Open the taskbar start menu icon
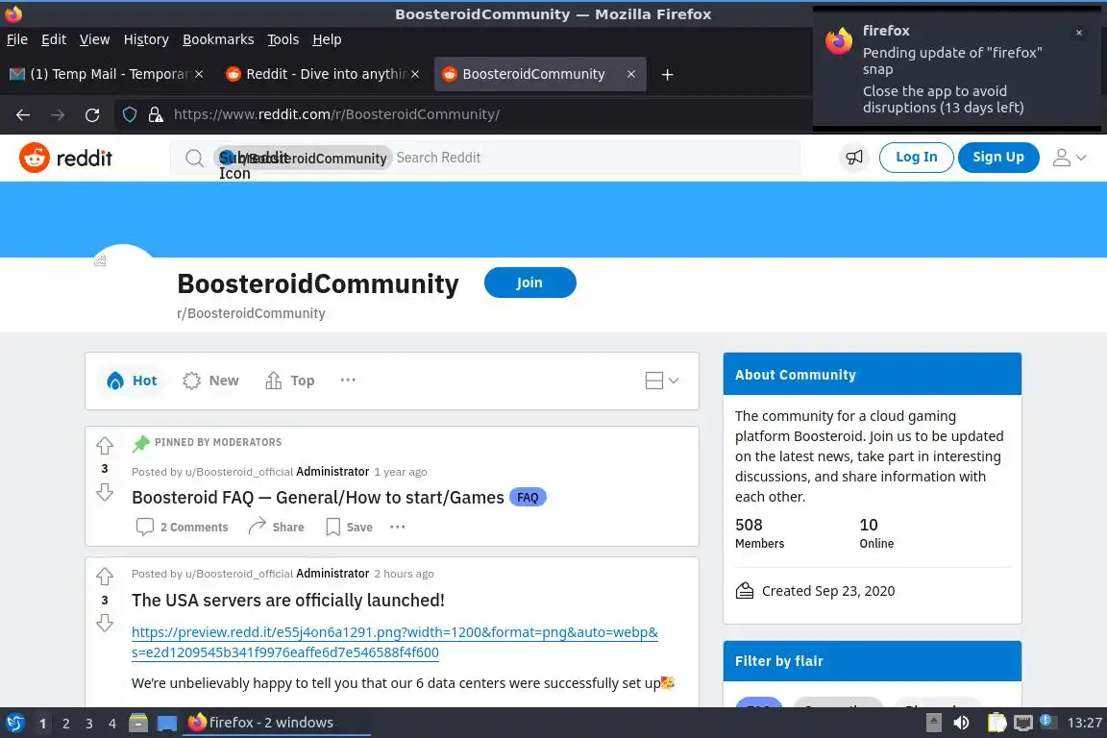 14,723
